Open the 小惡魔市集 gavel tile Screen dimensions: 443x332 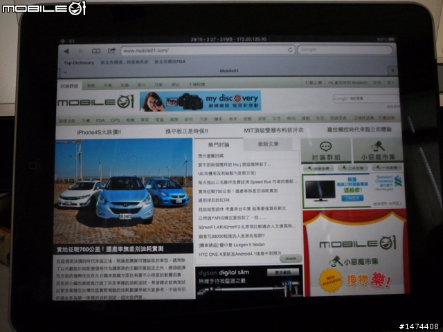pos(378,151)
